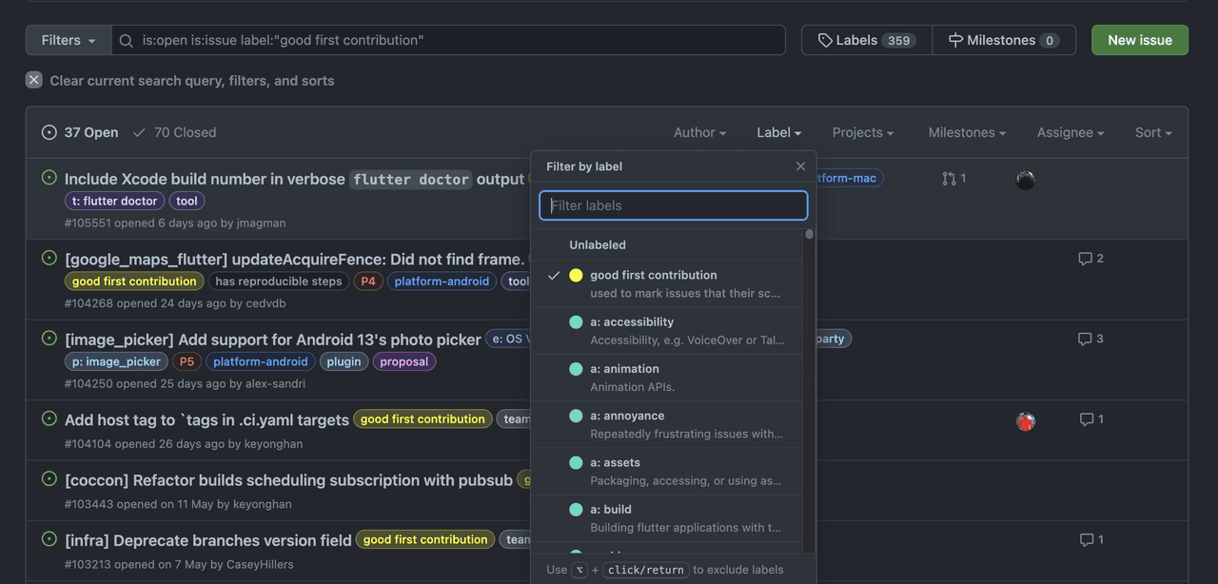Click open-issue icon beside Include Xcode build
The height and width of the screenshot is (584, 1218).
pos(49,178)
